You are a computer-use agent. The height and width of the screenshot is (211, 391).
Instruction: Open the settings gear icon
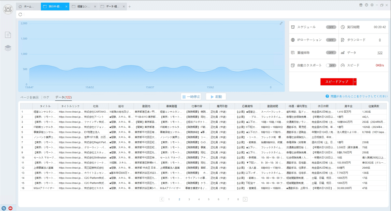372,5
